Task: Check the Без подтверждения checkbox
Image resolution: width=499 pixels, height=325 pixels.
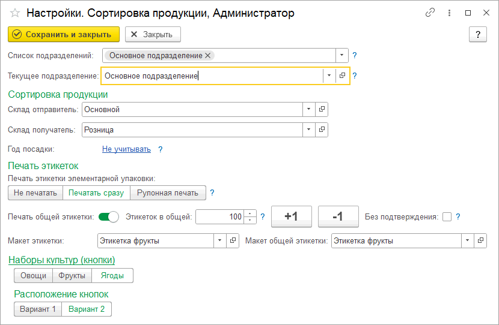Action: [447, 217]
